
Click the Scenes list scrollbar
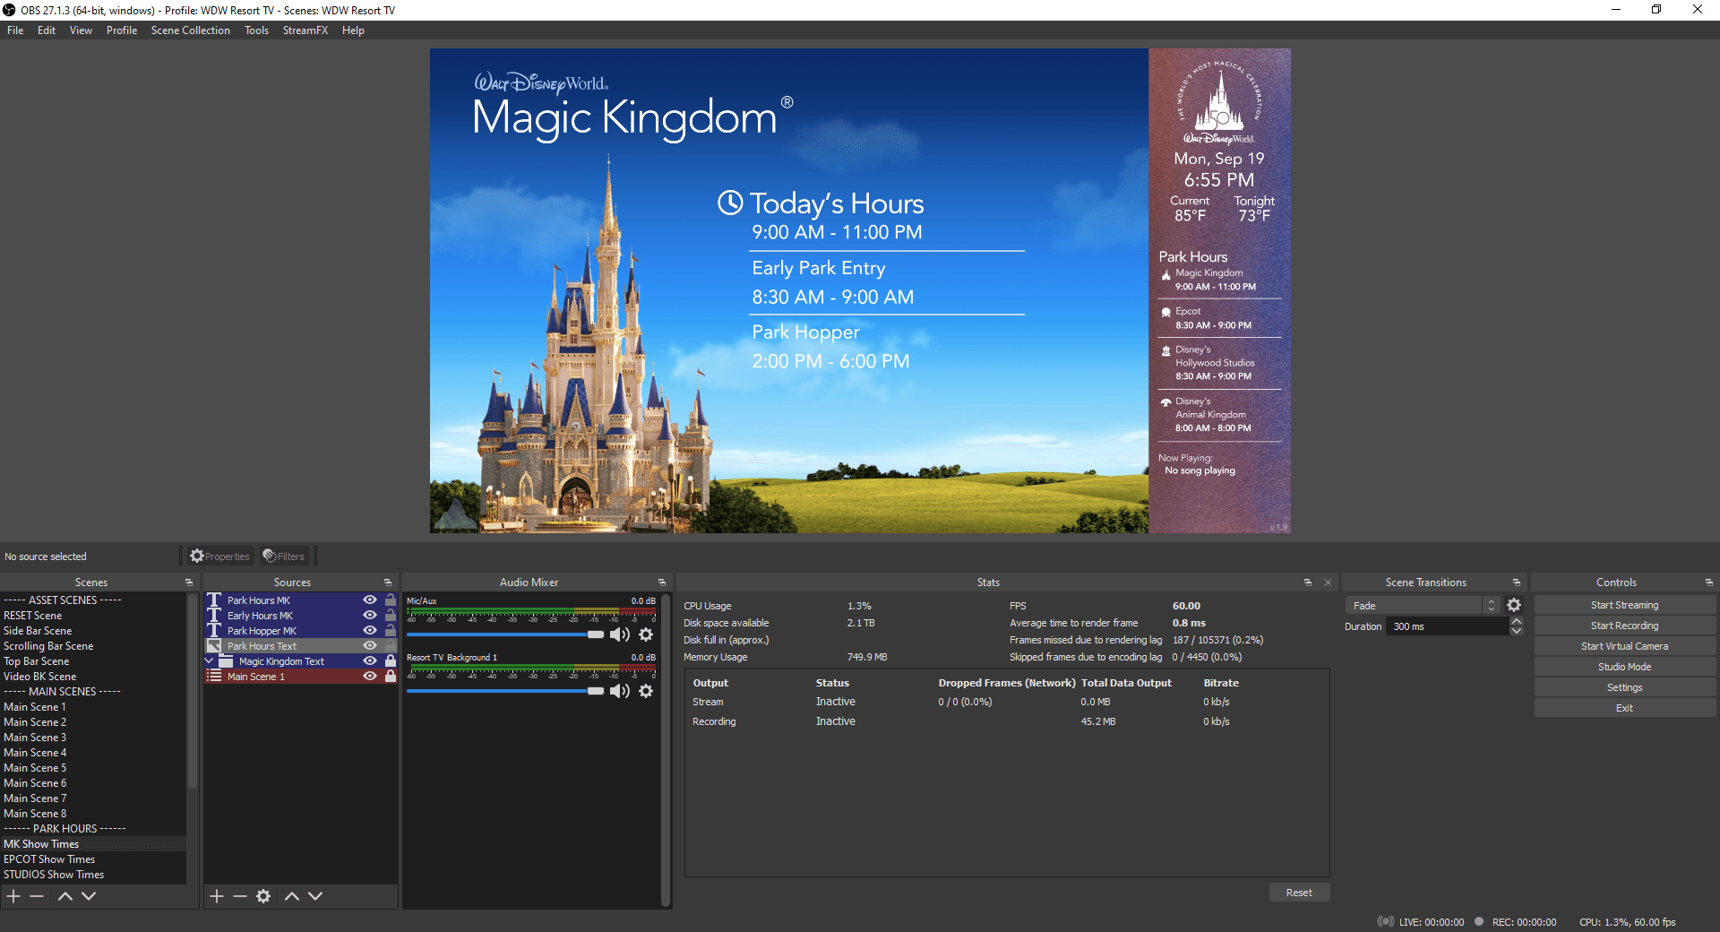click(192, 692)
